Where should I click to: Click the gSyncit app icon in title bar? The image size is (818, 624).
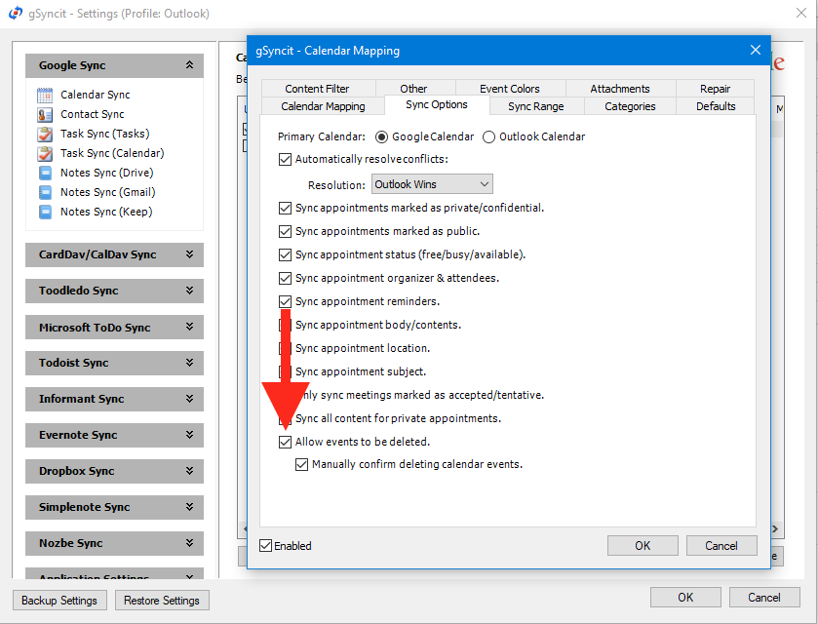pyautogui.click(x=16, y=13)
